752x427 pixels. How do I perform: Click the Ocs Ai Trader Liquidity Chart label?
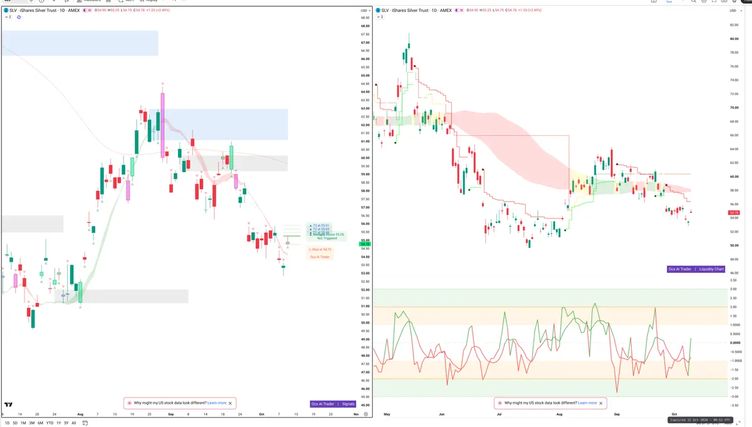(x=696, y=269)
